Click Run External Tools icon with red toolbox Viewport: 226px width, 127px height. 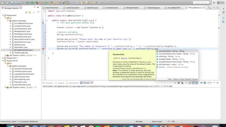tap(37, 2)
